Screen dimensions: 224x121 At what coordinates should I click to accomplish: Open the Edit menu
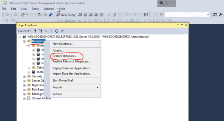(13, 9)
